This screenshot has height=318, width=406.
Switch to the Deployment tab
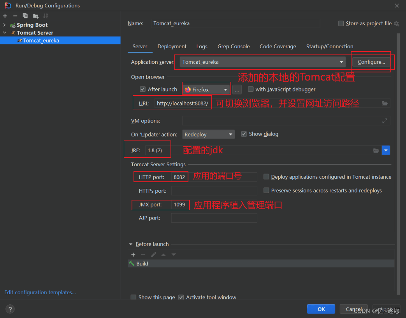[172, 47]
